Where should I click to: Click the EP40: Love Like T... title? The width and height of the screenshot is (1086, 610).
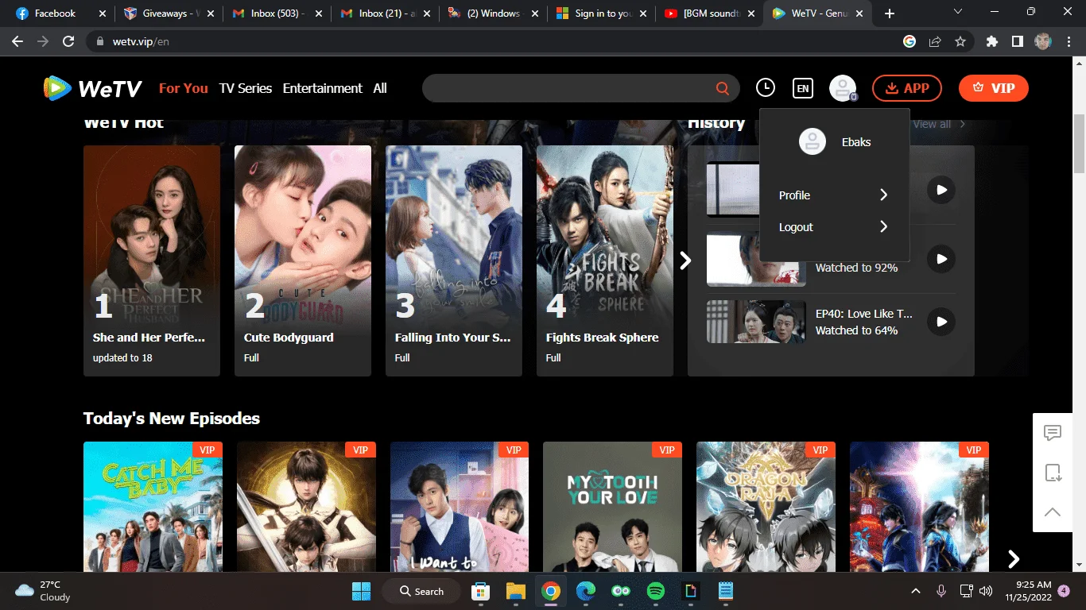pyautogui.click(x=864, y=314)
